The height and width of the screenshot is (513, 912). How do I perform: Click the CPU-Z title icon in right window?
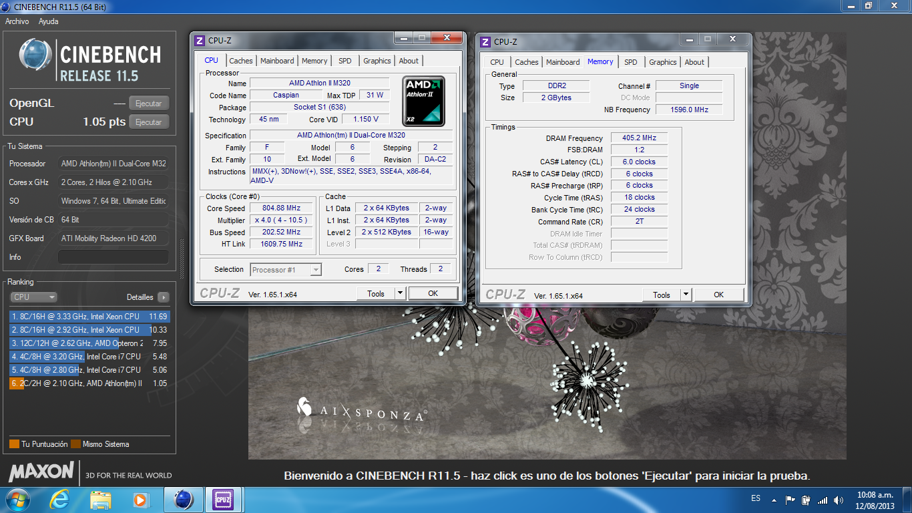[485, 42]
